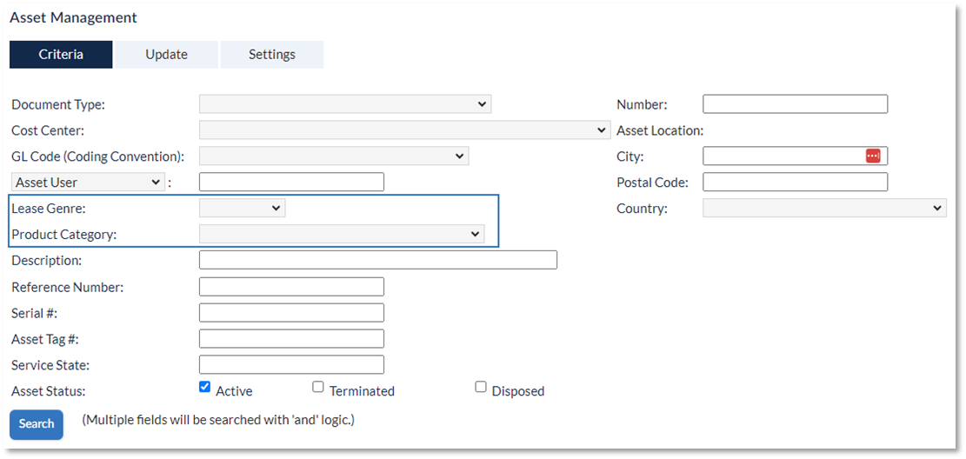Enable the Terminated asset status checkbox
This screenshot has width=966, height=459.
click(x=318, y=387)
